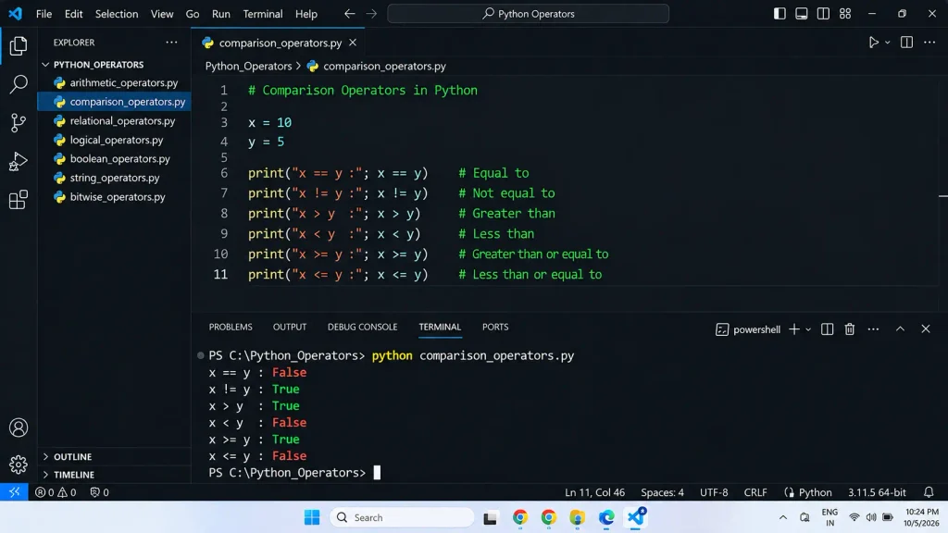
Task: Open Run dropdown arrow next to play icon
Action: point(888,43)
